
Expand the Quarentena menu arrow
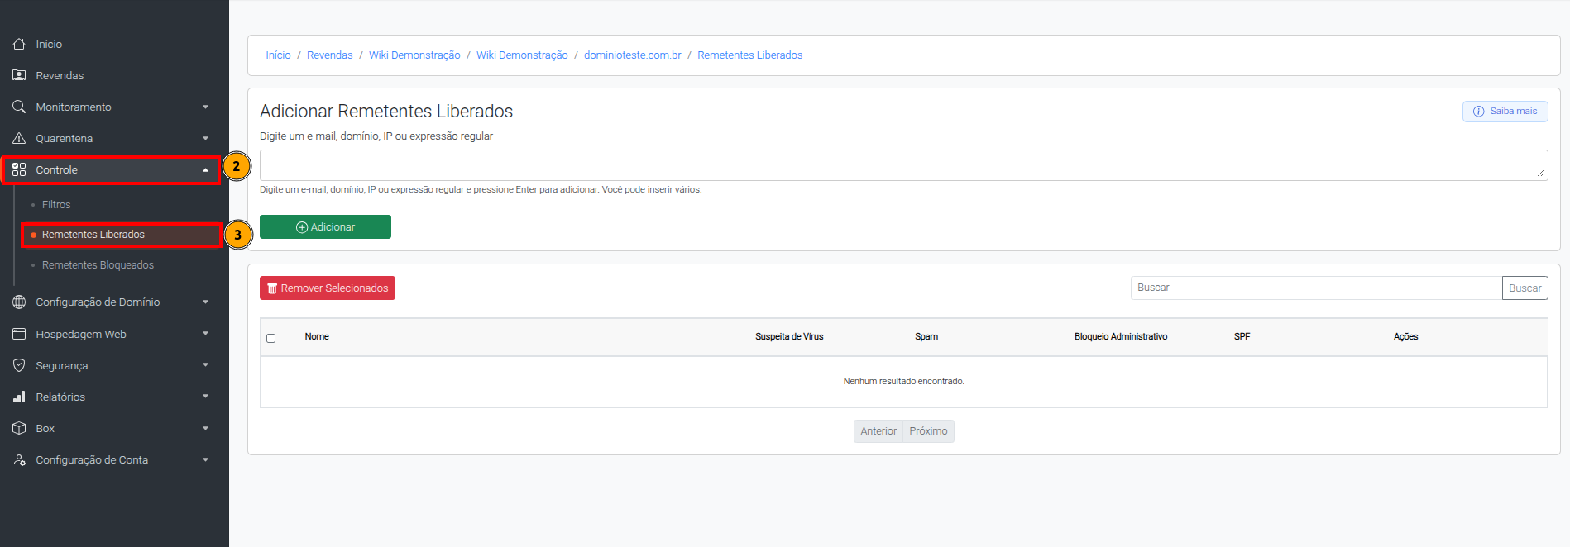click(x=205, y=138)
